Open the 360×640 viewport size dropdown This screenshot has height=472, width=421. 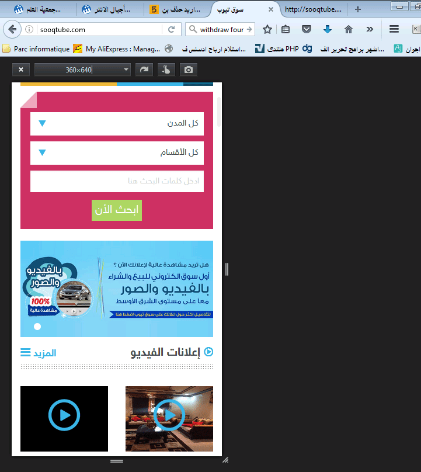83,70
